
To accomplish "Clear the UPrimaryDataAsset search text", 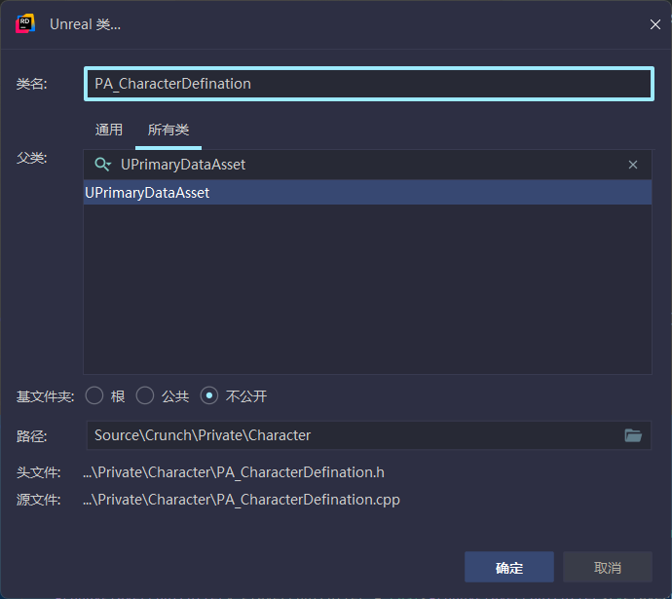I will click(633, 165).
